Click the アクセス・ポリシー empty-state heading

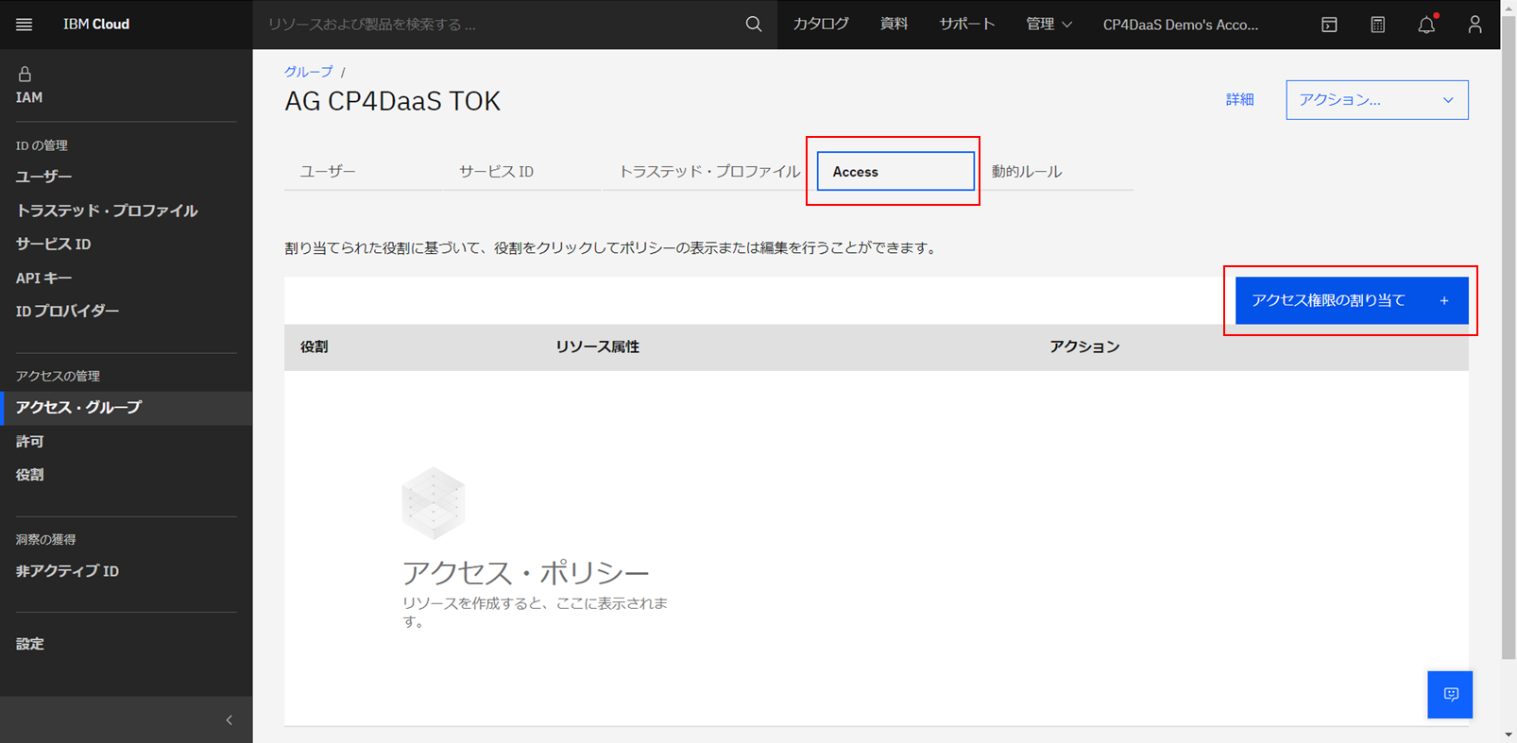(525, 573)
